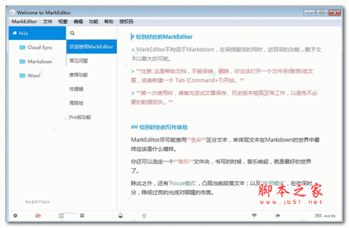The height and width of the screenshot is (228, 349).
Task: Open the 常见问题 document
Action: [x=91, y=60]
